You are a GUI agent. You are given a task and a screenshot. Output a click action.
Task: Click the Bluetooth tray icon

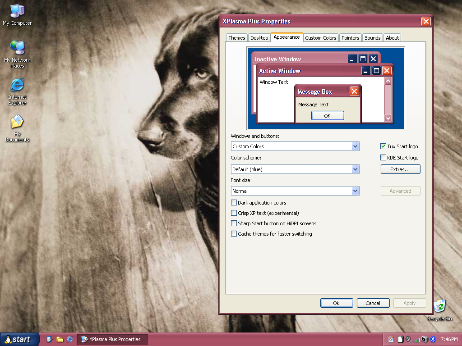[x=433, y=339]
